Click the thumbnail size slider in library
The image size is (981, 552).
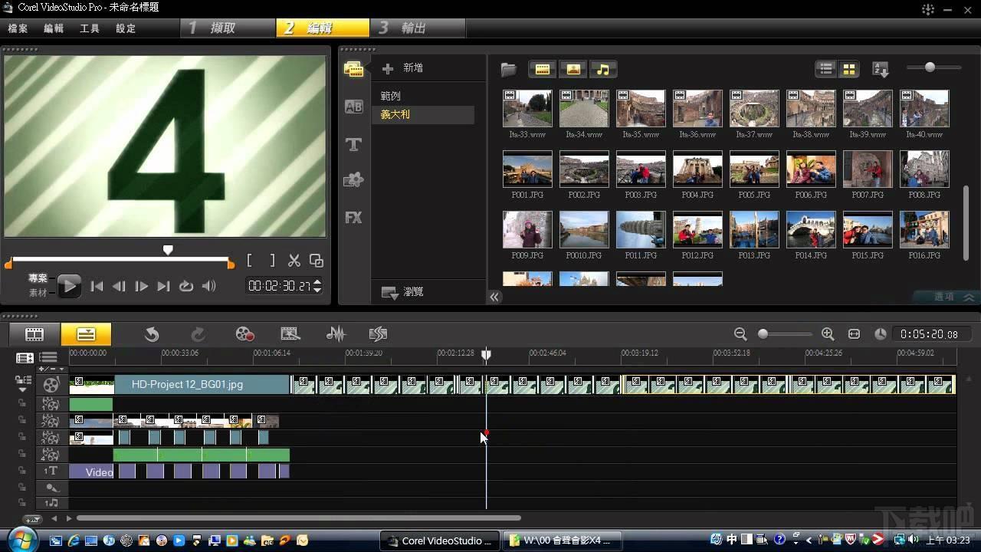tap(930, 67)
